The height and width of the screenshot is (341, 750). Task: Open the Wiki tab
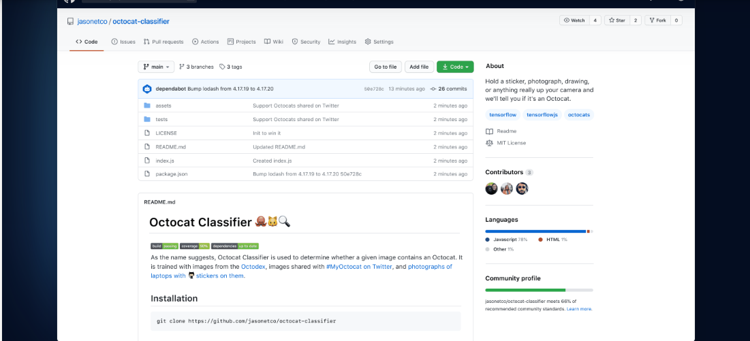274,42
